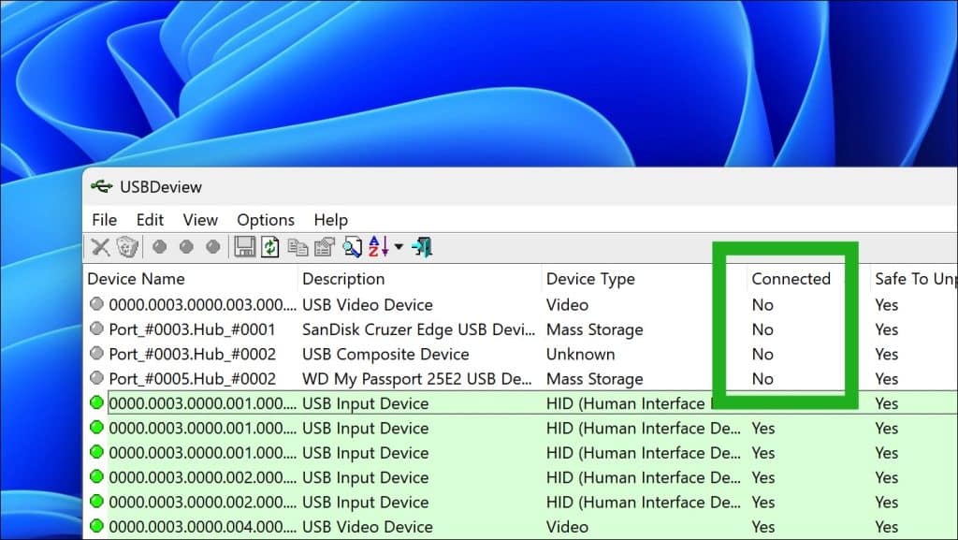The width and height of the screenshot is (958, 540).
Task: Click the Video type in the 0000.0003.0000.003.000 row
Action: click(x=567, y=305)
